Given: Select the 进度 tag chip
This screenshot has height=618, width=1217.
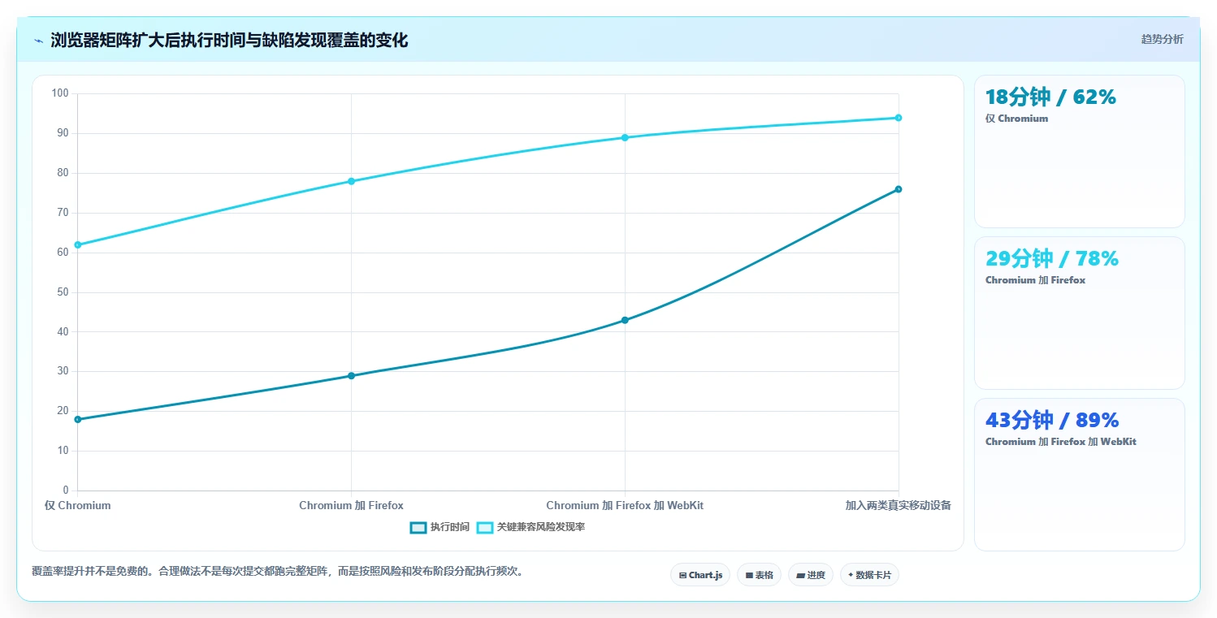Looking at the screenshot, I should pyautogui.click(x=811, y=575).
